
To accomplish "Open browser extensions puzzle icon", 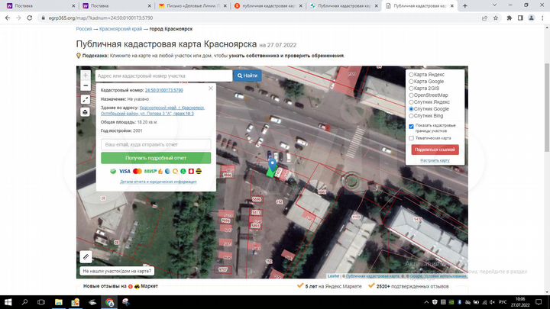I will point(510,18).
